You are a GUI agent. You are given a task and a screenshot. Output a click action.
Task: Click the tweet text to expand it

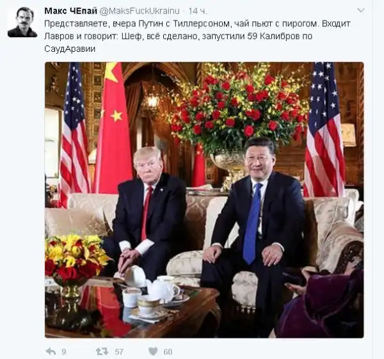pos(197,36)
